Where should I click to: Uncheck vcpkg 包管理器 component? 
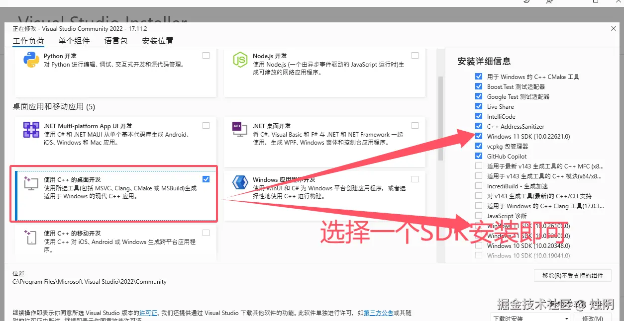point(479,146)
